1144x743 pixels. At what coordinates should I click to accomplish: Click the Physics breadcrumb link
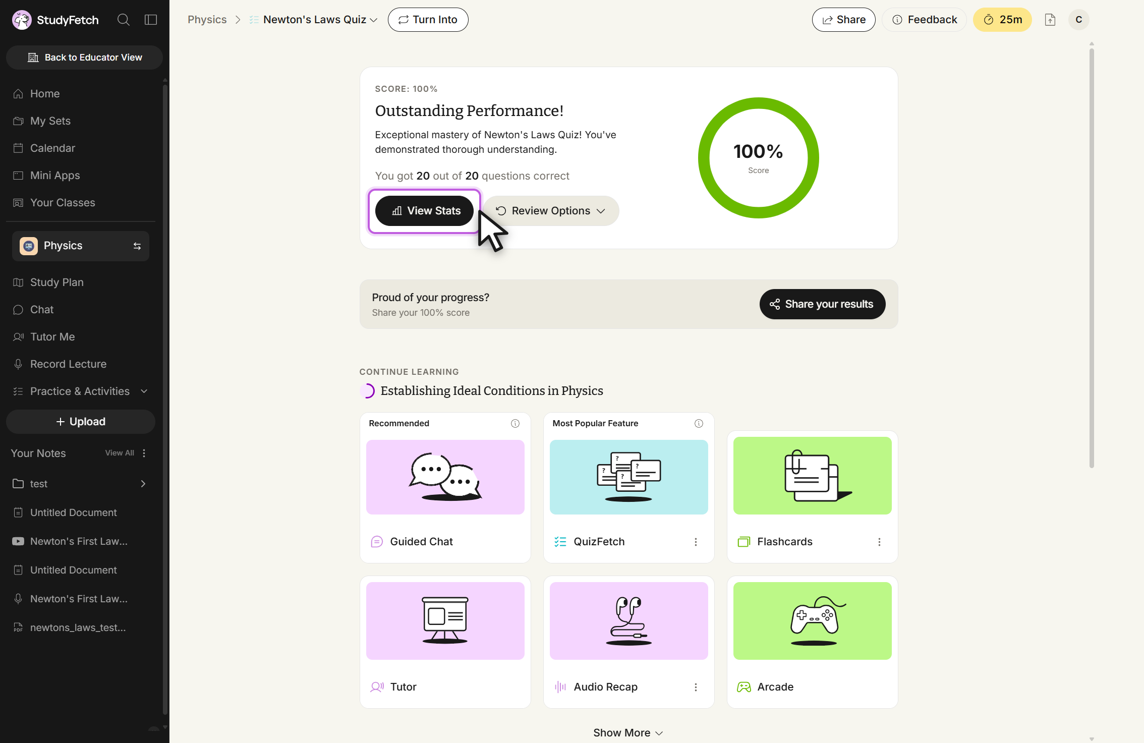click(207, 20)
